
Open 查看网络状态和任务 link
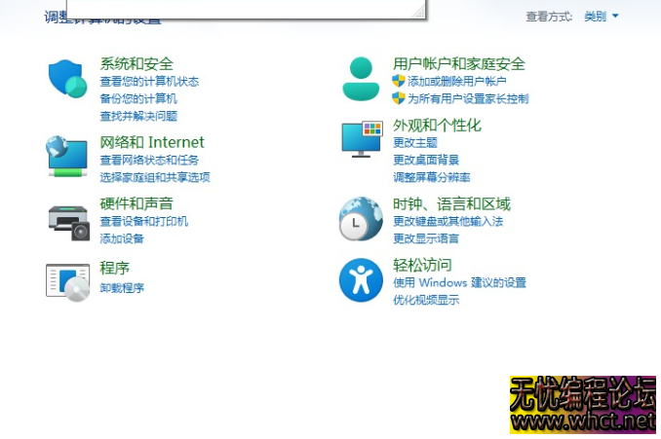149,160
